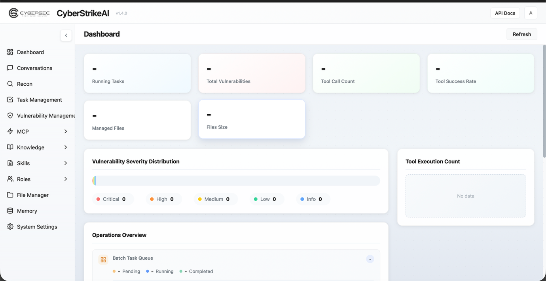Click the Vulnerability Severity Distribution bar
Viewport: 546px width, 281px height.
pyautogui.click(x=236, y=181)
